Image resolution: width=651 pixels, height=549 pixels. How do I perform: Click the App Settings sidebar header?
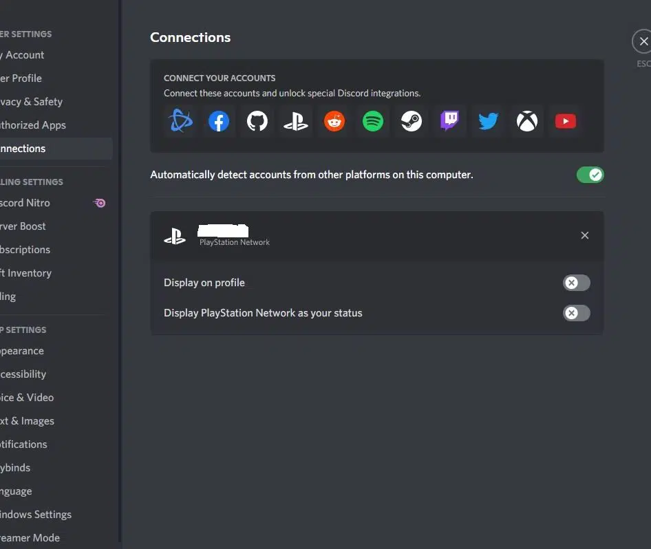point(23,330)
